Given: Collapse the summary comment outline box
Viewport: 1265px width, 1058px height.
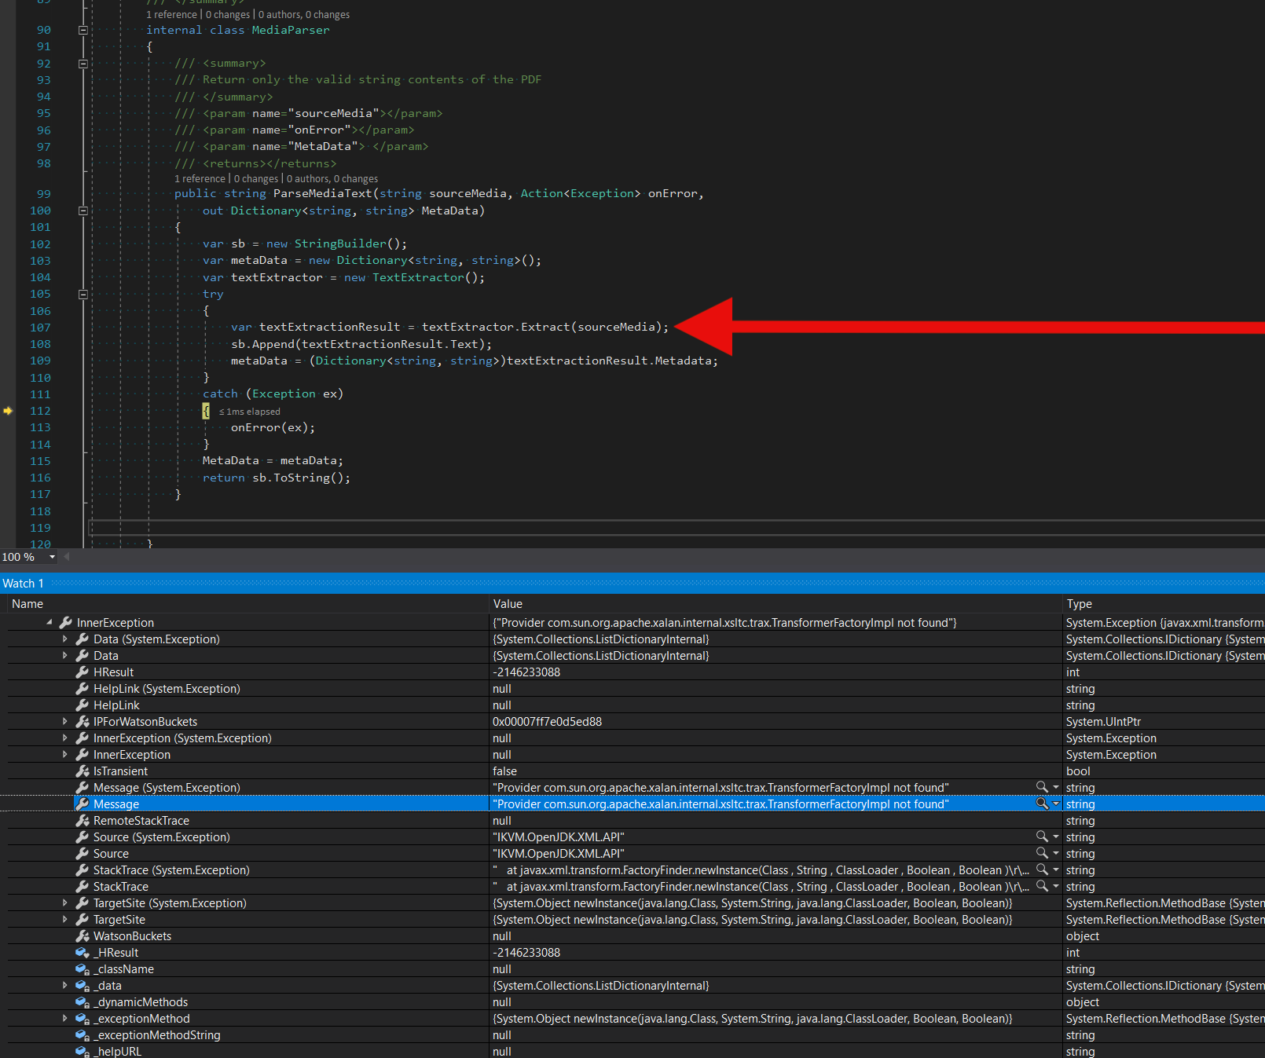Looking at the screenshot, I should coord(82,64).
